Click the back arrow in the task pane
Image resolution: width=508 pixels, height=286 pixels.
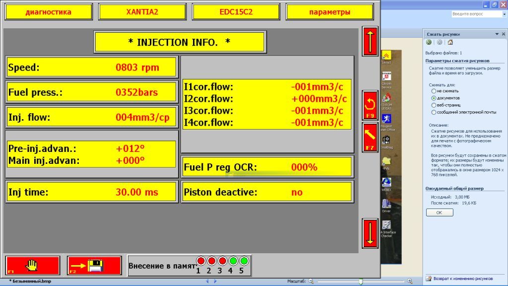pyautogui.click(x=429, y=42)
